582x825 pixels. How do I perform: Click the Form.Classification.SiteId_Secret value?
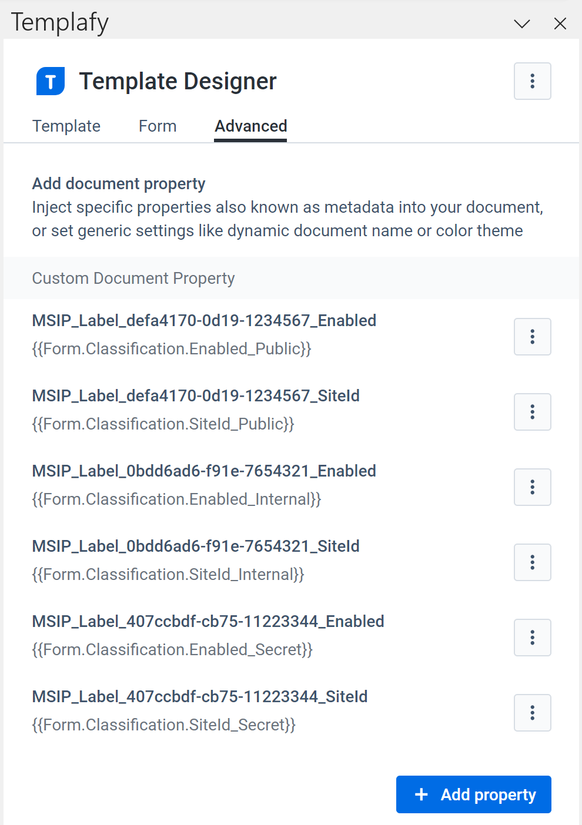[163, 725]
